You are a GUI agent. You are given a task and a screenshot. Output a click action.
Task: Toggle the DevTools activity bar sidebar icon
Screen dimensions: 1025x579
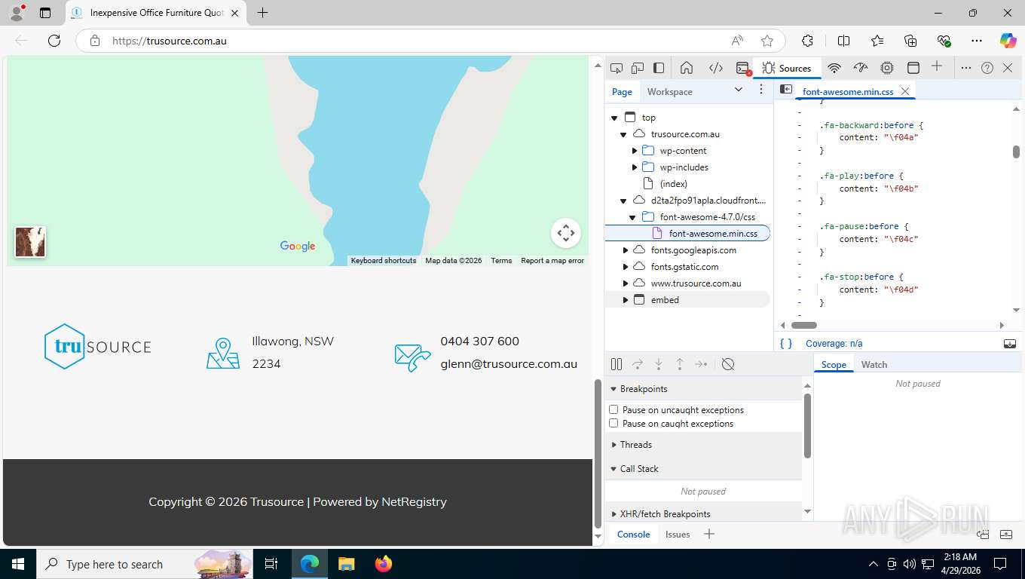659,68
